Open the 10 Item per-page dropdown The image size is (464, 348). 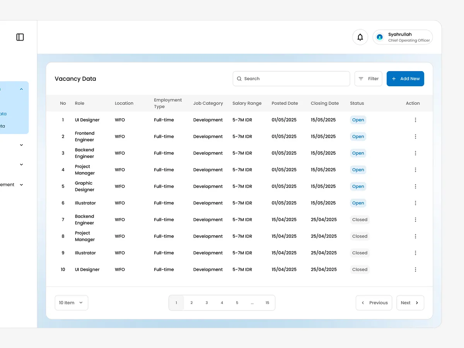(x=71, y=303)
